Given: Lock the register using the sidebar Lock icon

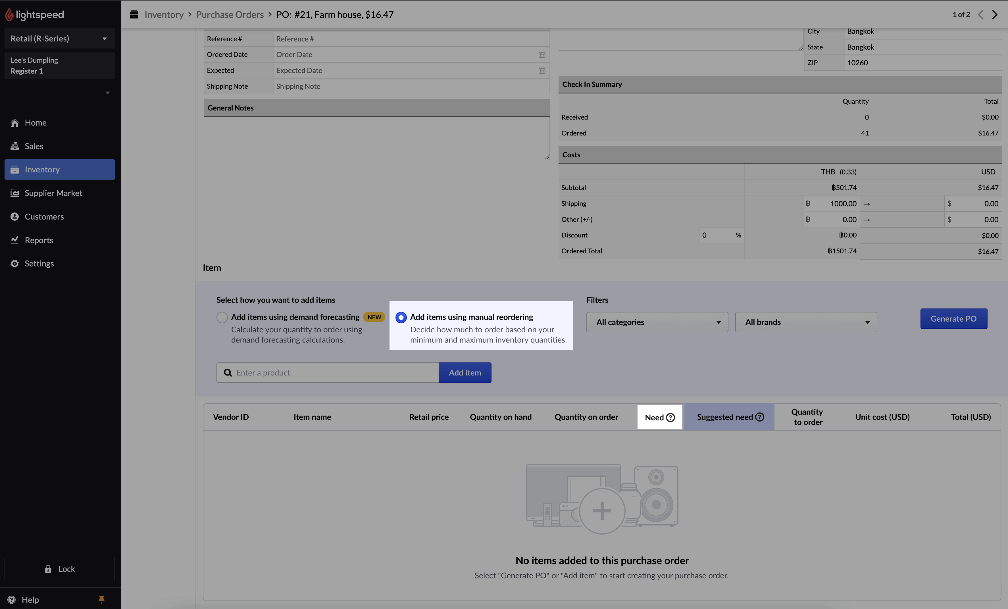Looking at the screenshot, I should (x=48, y=568).
